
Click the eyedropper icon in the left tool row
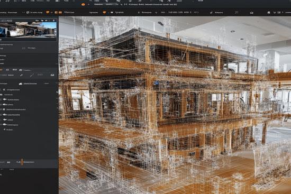[21, 75]
